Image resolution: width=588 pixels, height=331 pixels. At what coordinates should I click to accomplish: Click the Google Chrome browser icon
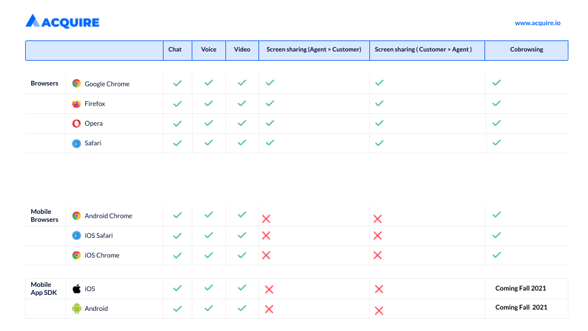(77, 83)
